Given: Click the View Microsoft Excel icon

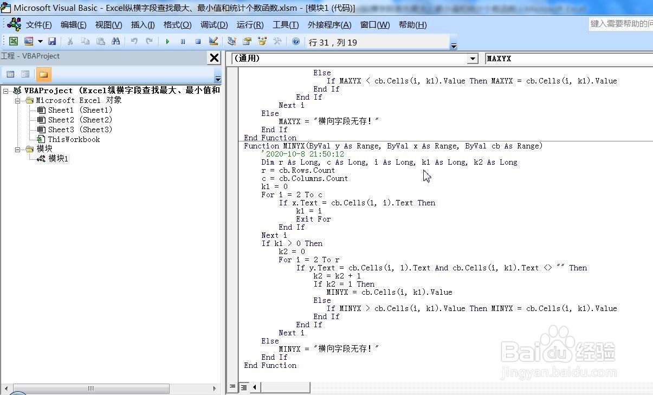Looking at the screenshot, I should [x=13, y=41].
